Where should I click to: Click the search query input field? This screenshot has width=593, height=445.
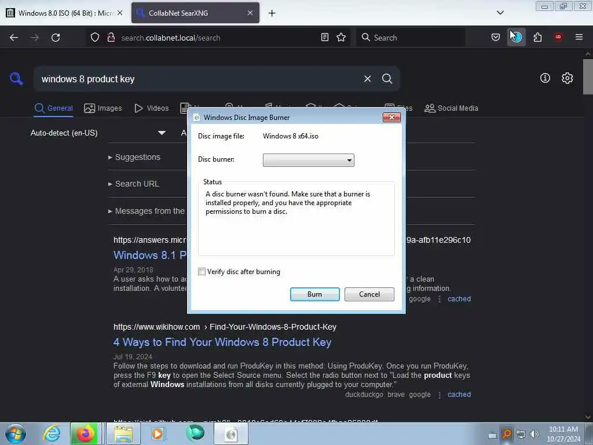(x=197, y=79)
